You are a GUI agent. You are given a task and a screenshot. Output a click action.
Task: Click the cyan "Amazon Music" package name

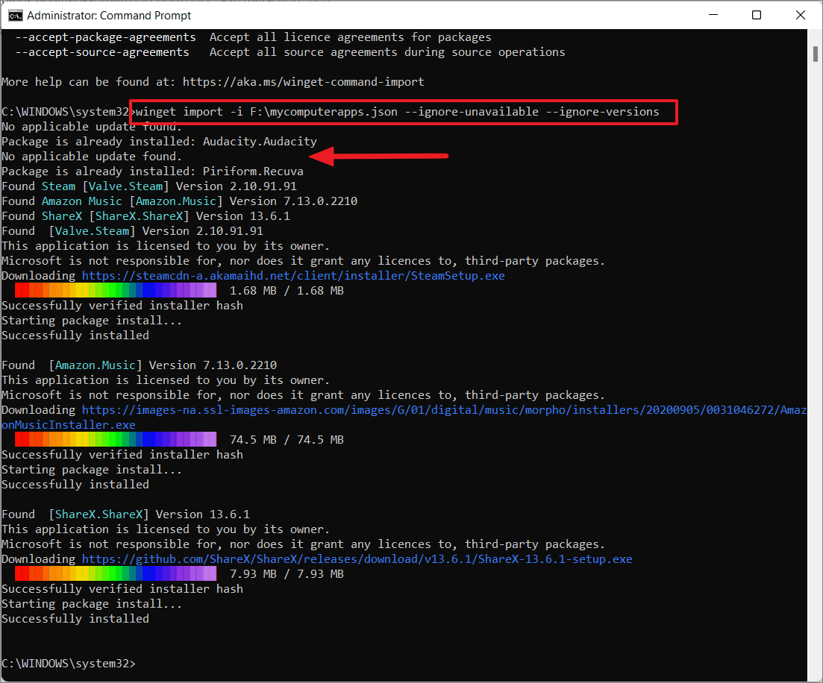81,201
